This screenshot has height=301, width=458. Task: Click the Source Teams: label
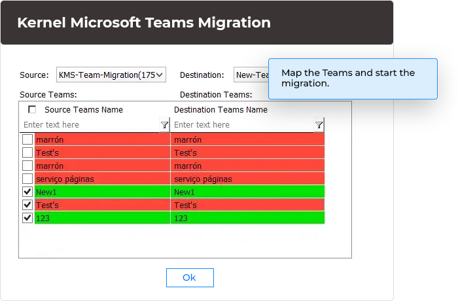[x=48, y=95]
